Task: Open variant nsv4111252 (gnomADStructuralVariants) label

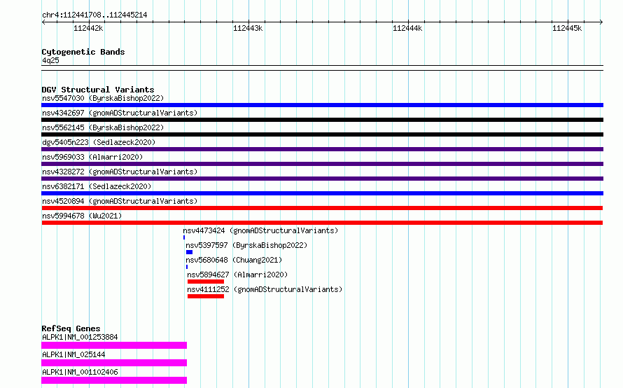Action: [x=265, y=289]
